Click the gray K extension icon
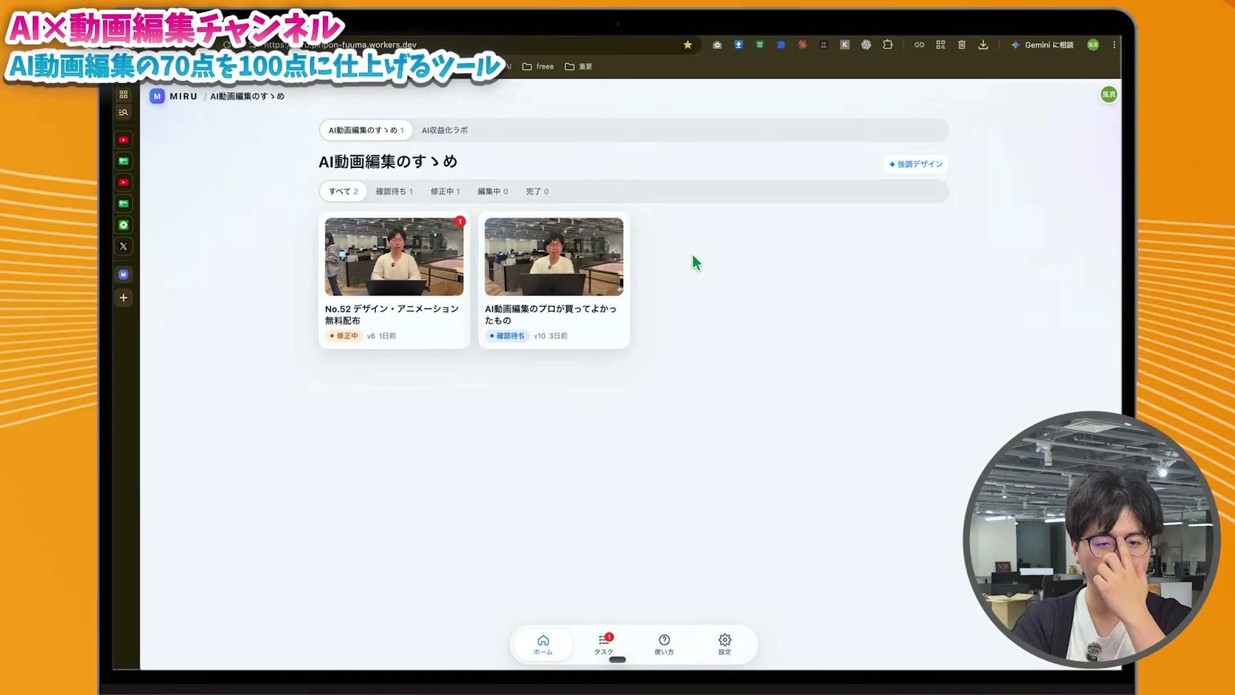1235x695 pixels. [845, 44]
